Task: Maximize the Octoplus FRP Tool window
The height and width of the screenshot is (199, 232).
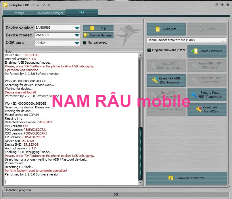Action: (222, 5)
